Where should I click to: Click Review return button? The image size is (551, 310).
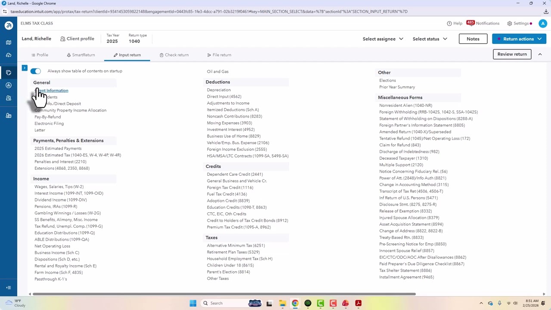[x=512, y=54]
